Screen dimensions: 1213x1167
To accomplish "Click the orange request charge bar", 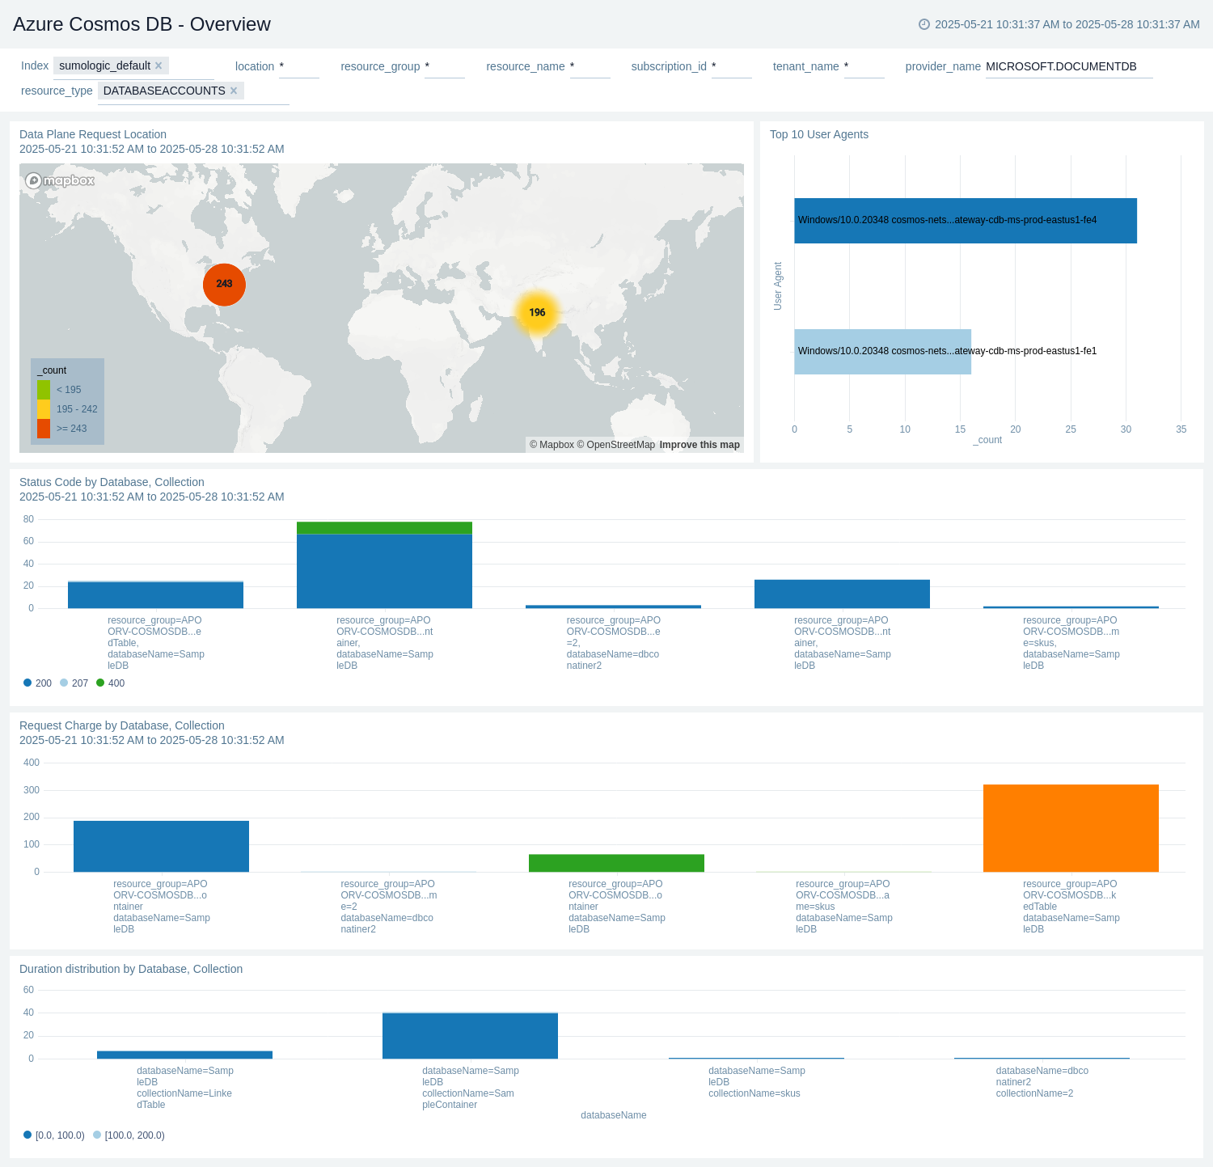I will (1071, 828).
